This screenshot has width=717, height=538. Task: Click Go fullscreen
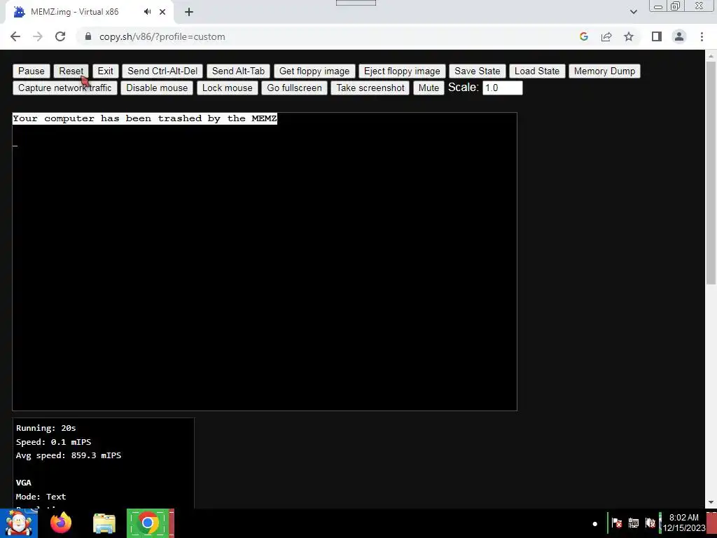(x=295, y=88)
